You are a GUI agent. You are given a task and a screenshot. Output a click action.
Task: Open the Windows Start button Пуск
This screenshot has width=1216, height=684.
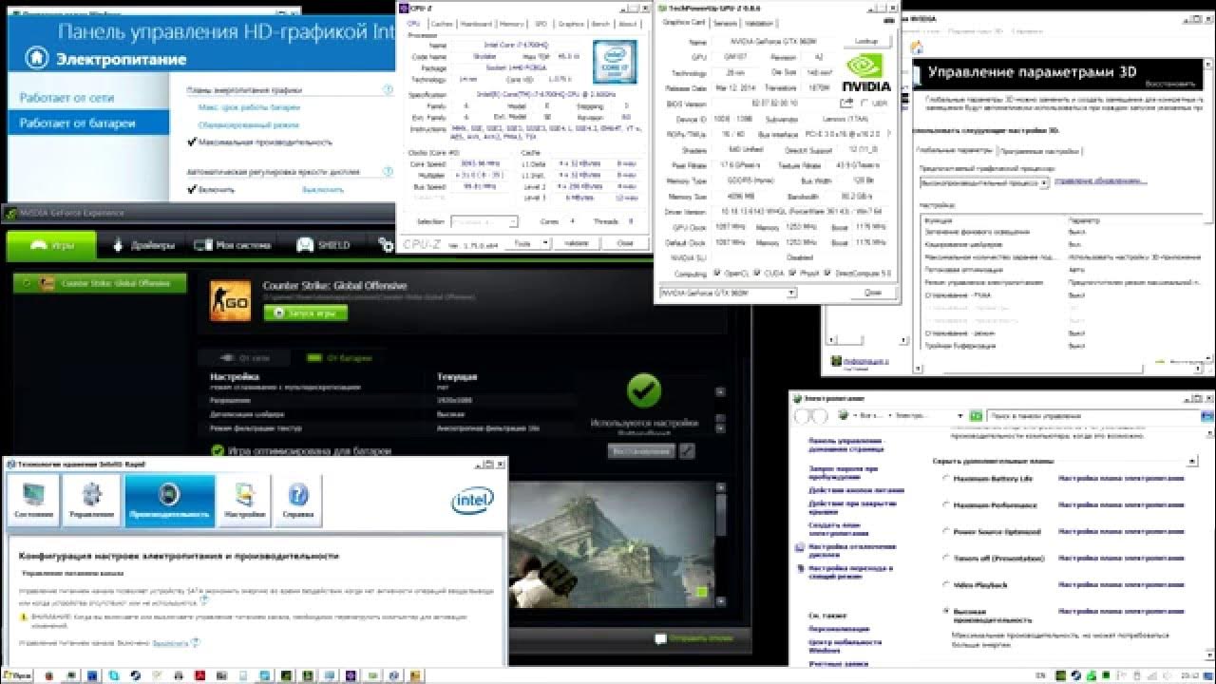point(17,674)
